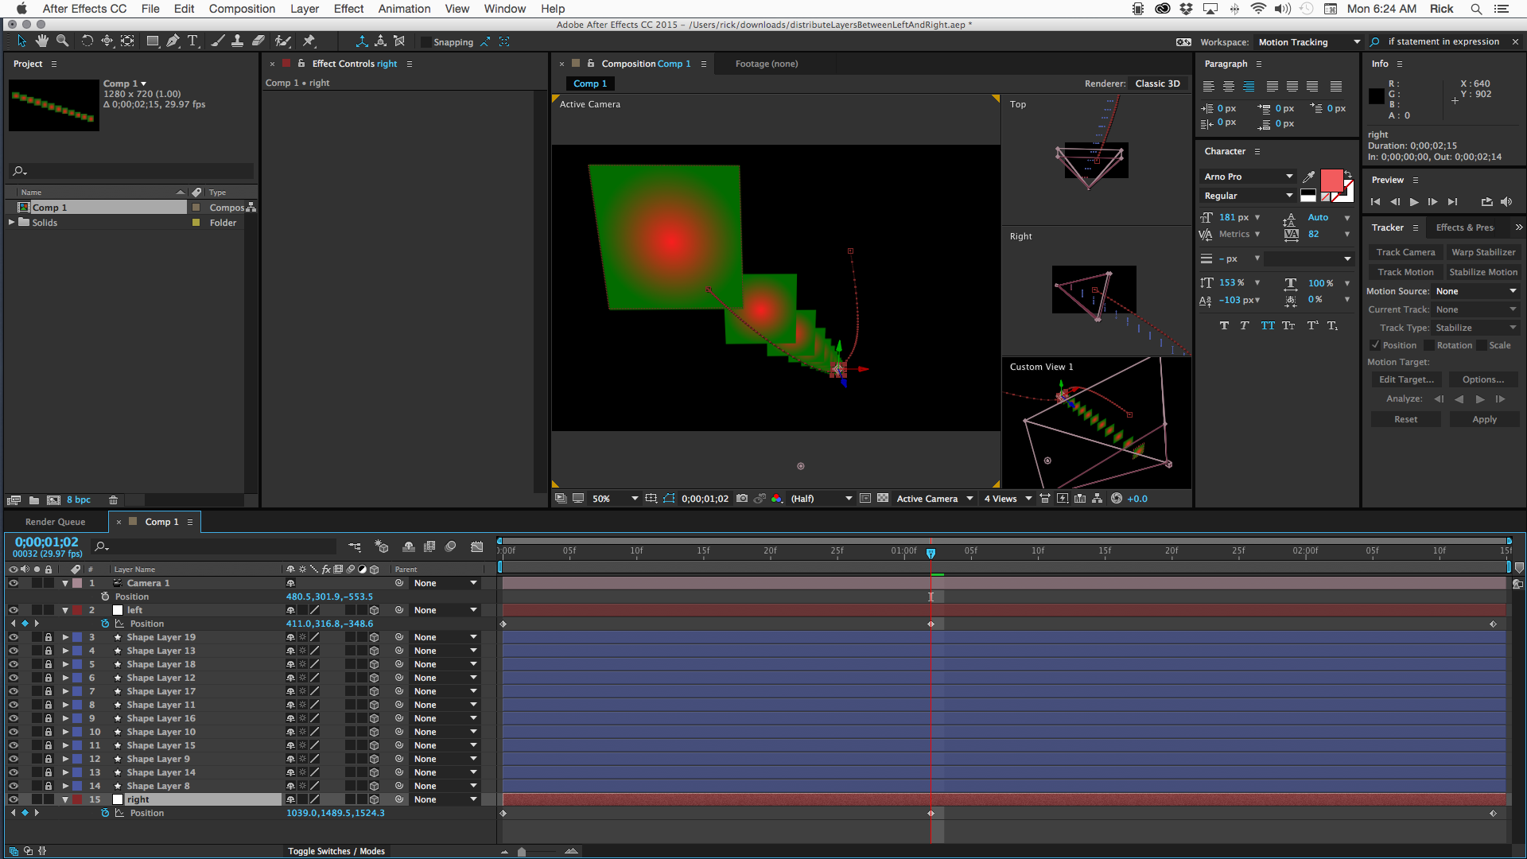The height and width of the screenshot is (859, 1527).
Task: Open the Animation menu
Action: (404, 9)
